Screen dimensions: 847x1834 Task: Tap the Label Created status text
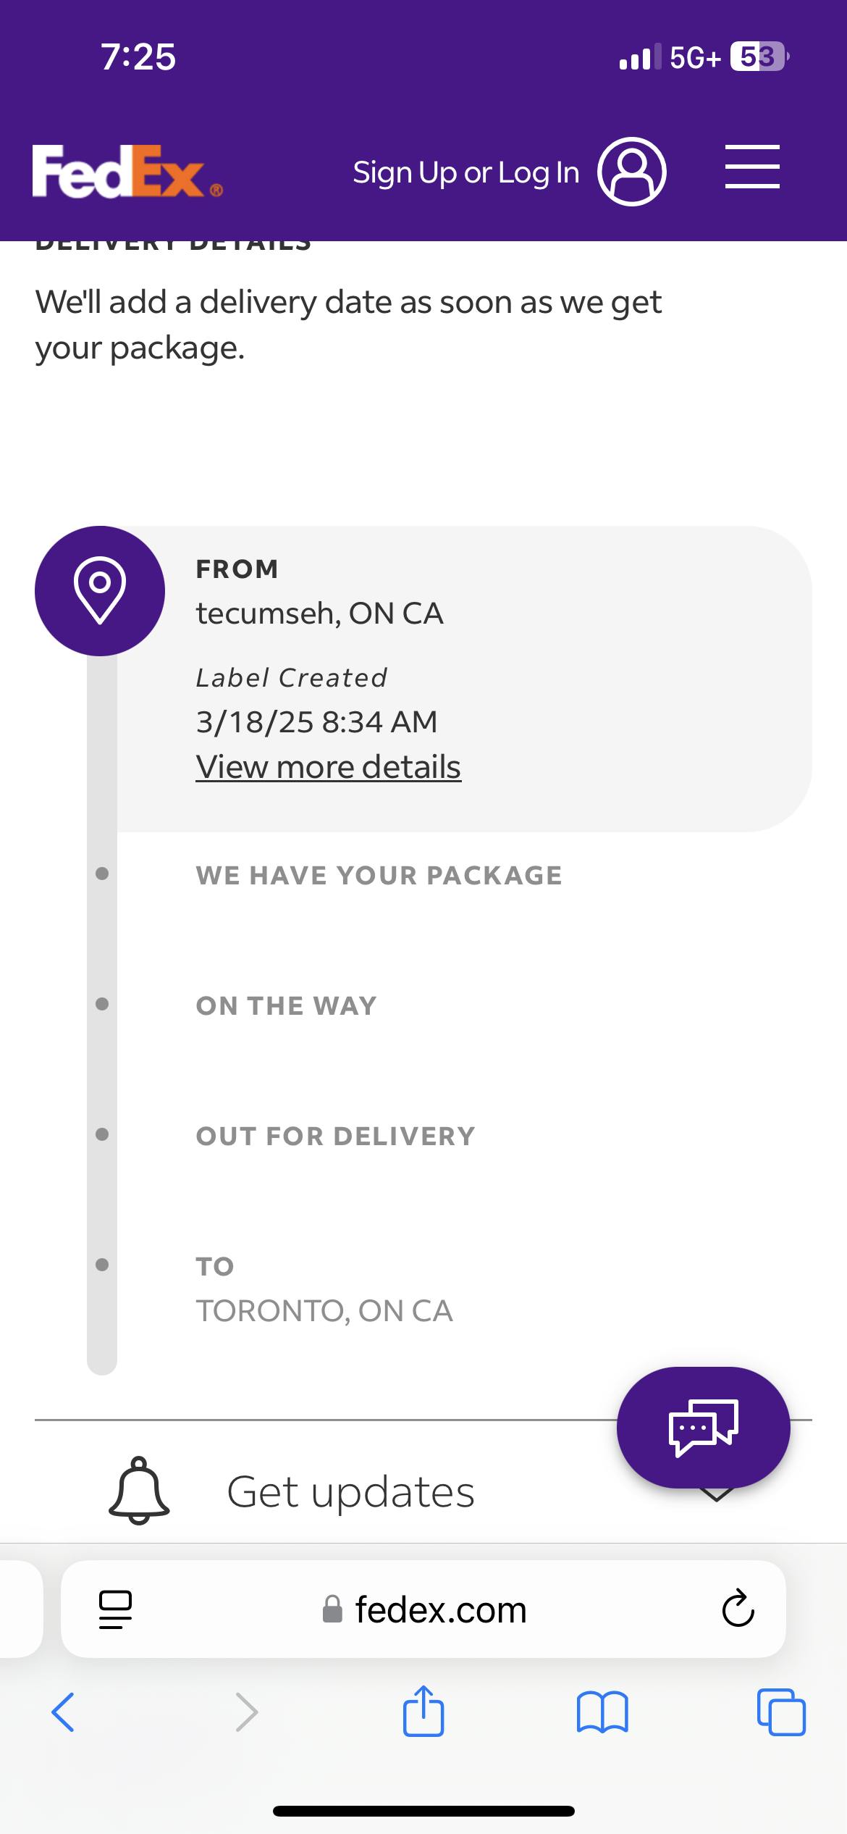pyautogui.click(x=291, y=678)
